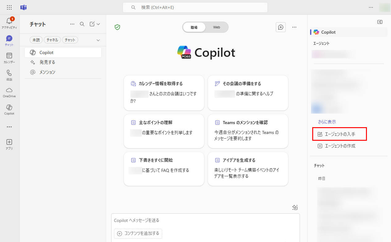Collapse the right Copilot side panel
Image resolution: width=391 pixels, height=242 pixels.
[x=380, y=22]
